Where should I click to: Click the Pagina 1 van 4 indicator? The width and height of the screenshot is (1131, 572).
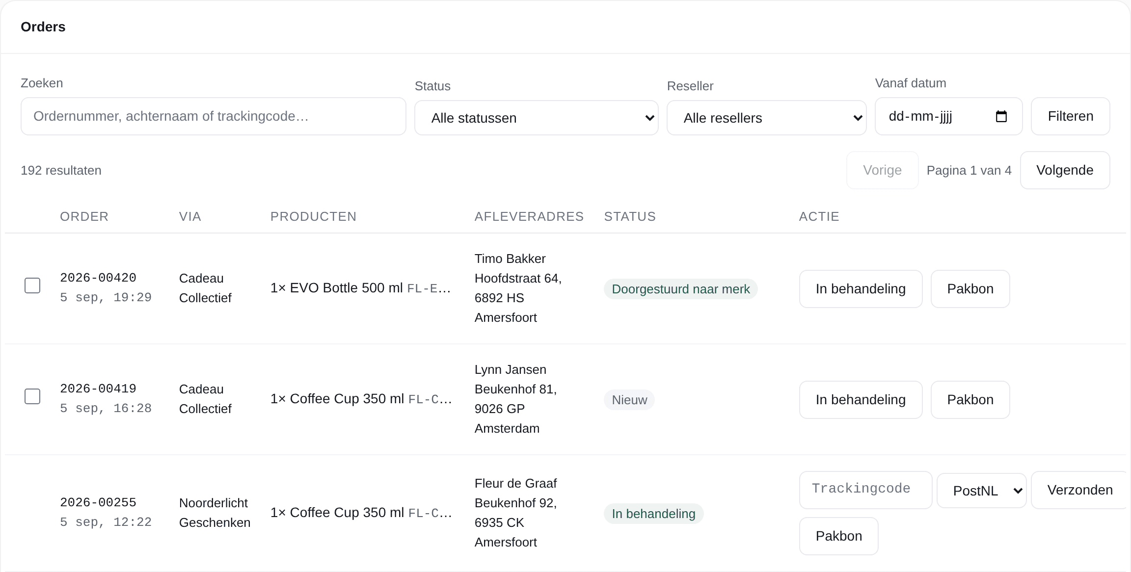click(969, 170)
